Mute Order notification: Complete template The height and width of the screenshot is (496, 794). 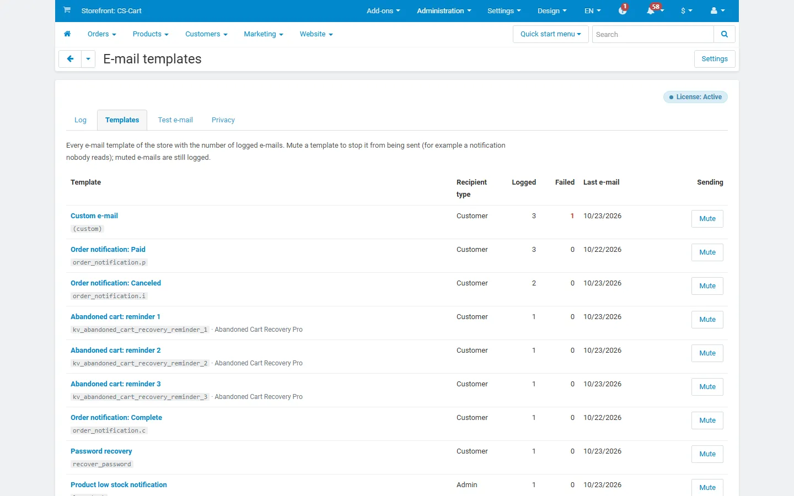click(x=707, y=420)
